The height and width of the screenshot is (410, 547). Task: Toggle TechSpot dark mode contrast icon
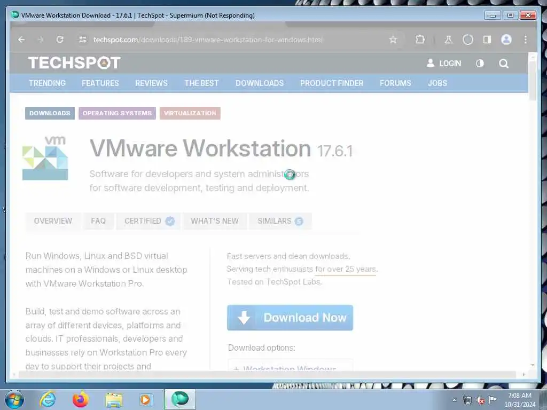[x=480, y=64]
